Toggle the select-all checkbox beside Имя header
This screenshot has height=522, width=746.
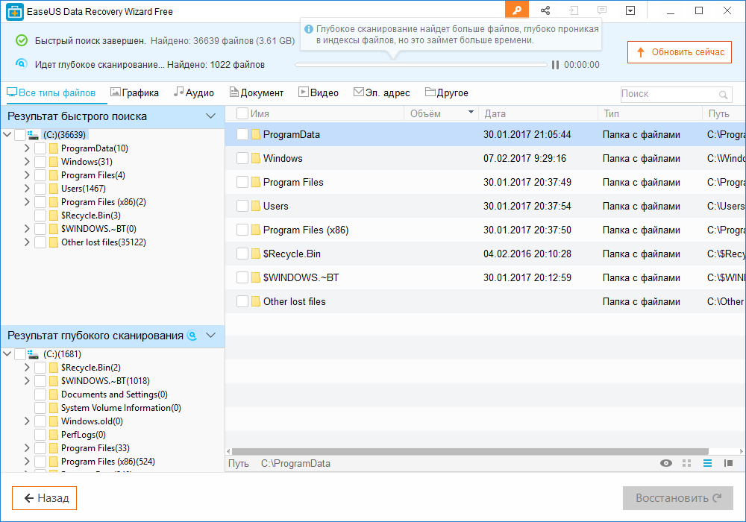(242, 113)
